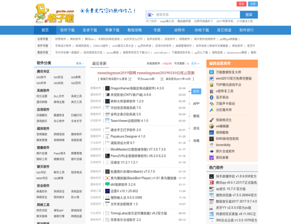291x224 pixels.
Task: Click the gezila.com site logo
Action: click(54, 13)
